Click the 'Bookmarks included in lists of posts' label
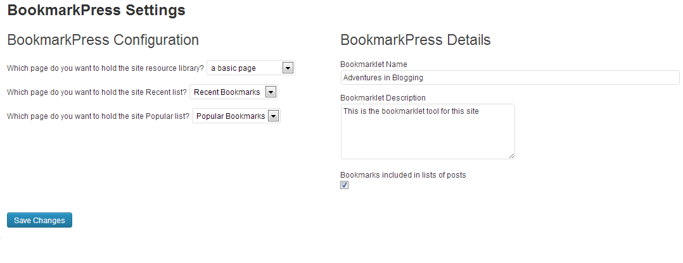 (x=403, y=174)
